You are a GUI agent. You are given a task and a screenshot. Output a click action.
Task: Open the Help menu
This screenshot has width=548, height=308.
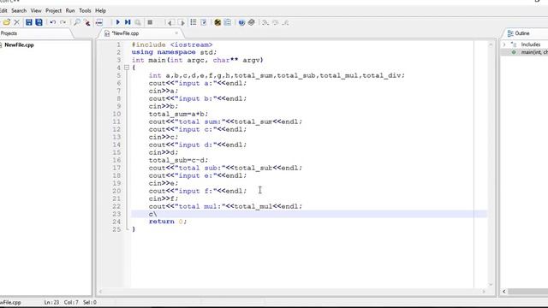pos(101,10)
